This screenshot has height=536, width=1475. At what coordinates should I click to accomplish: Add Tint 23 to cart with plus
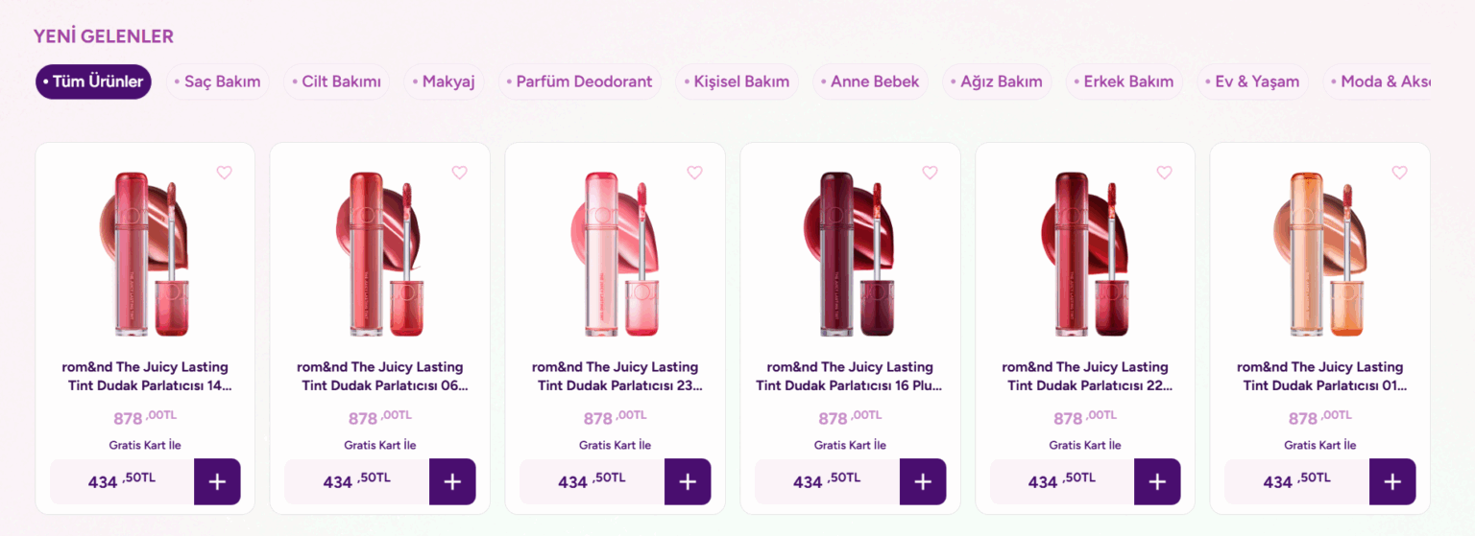tap(688, 481)
